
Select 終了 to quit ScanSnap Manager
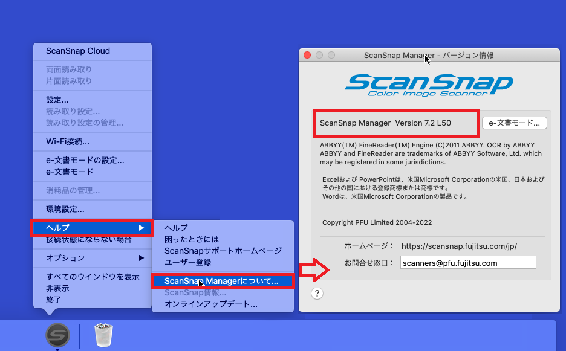(93, 300)
